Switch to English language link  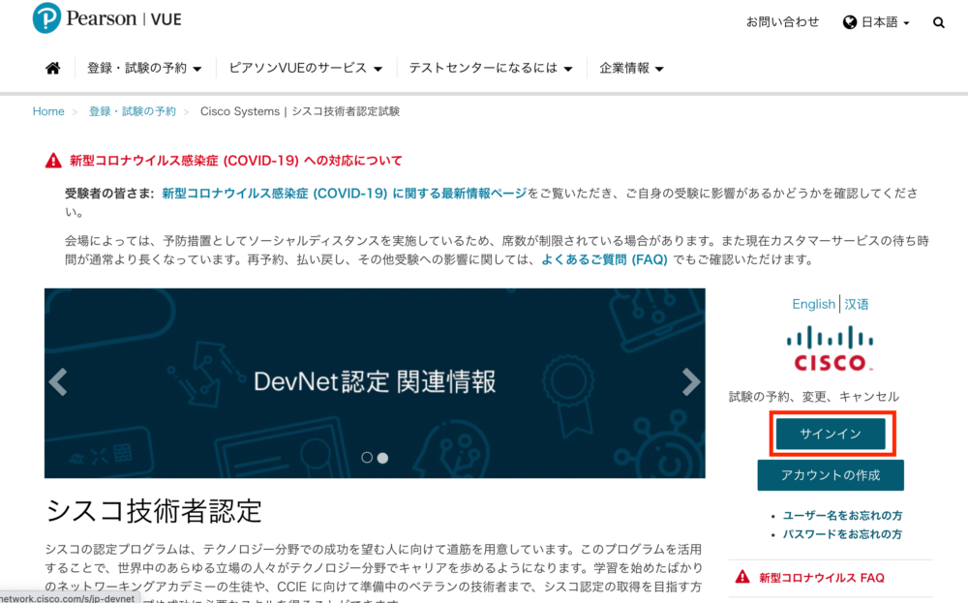point(813,304)
